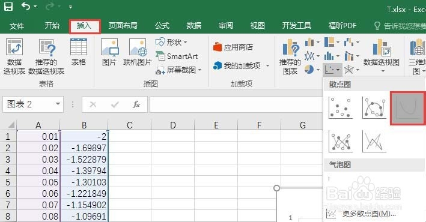
Task: Choose scatter with straight lines and markers
Action: click(x=340, y=141)
